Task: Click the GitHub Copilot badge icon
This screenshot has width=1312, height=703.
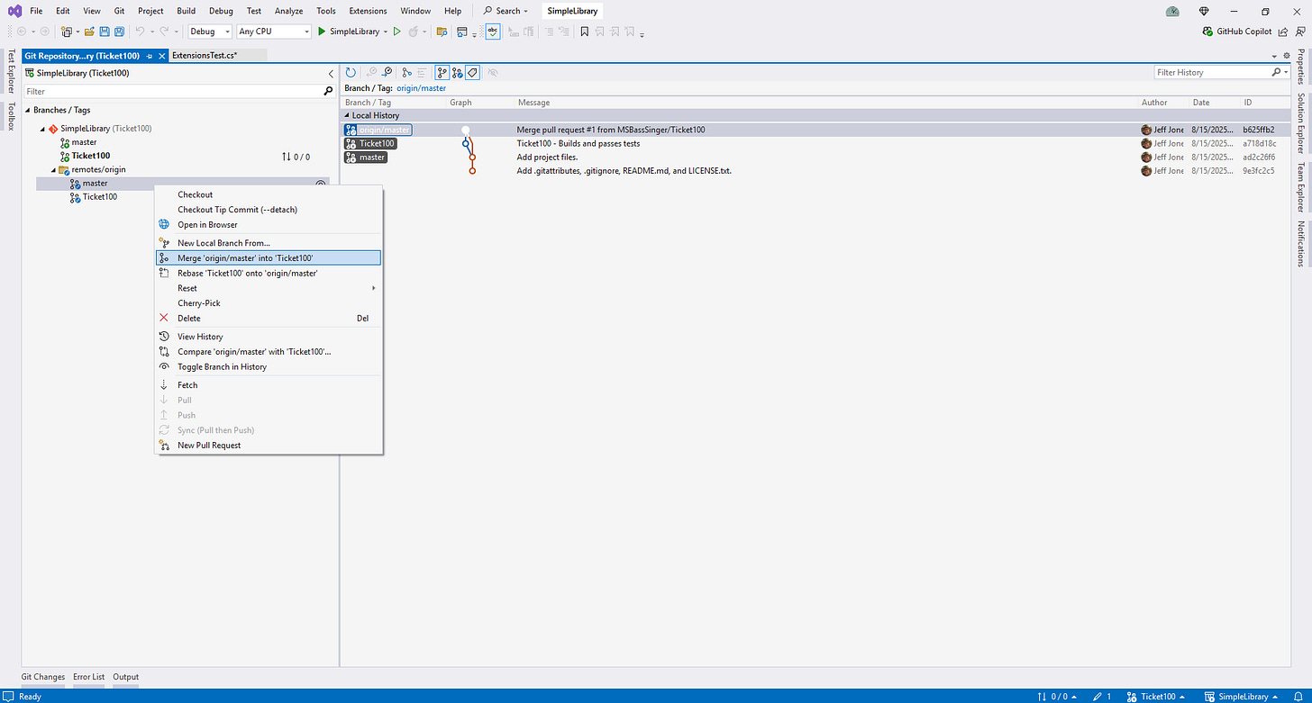Action: [x=1209, y=32]
